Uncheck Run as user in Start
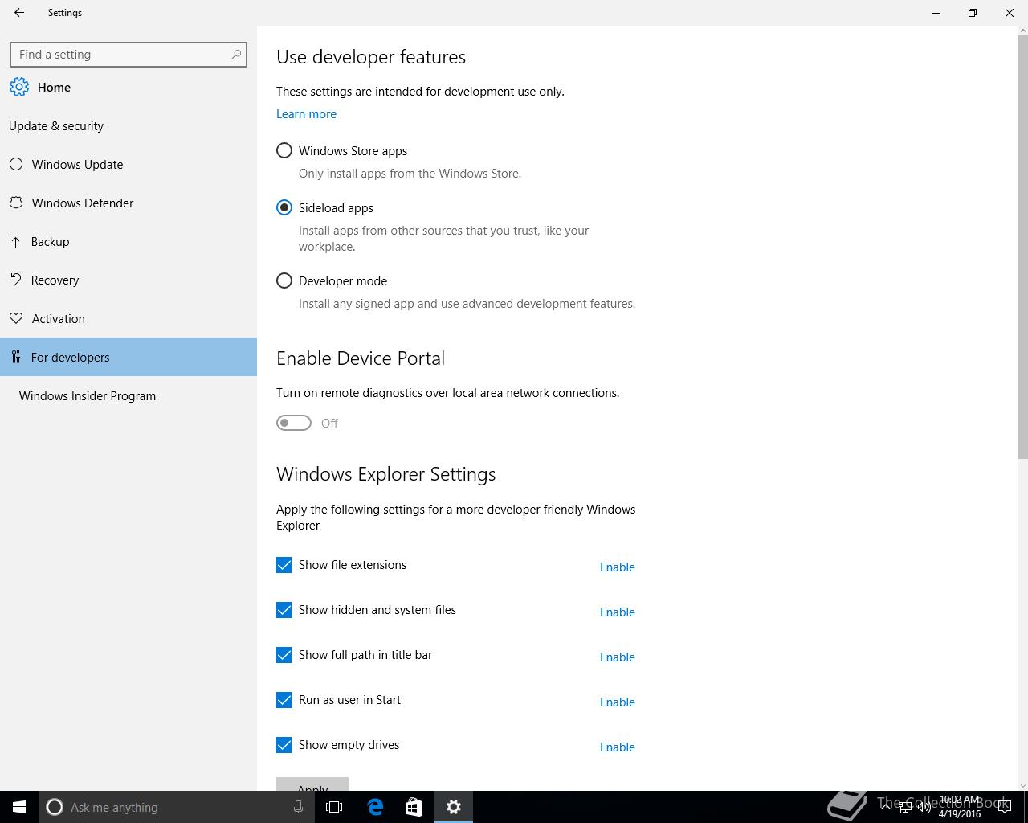The image size is (1028, 823). point(284,700)
